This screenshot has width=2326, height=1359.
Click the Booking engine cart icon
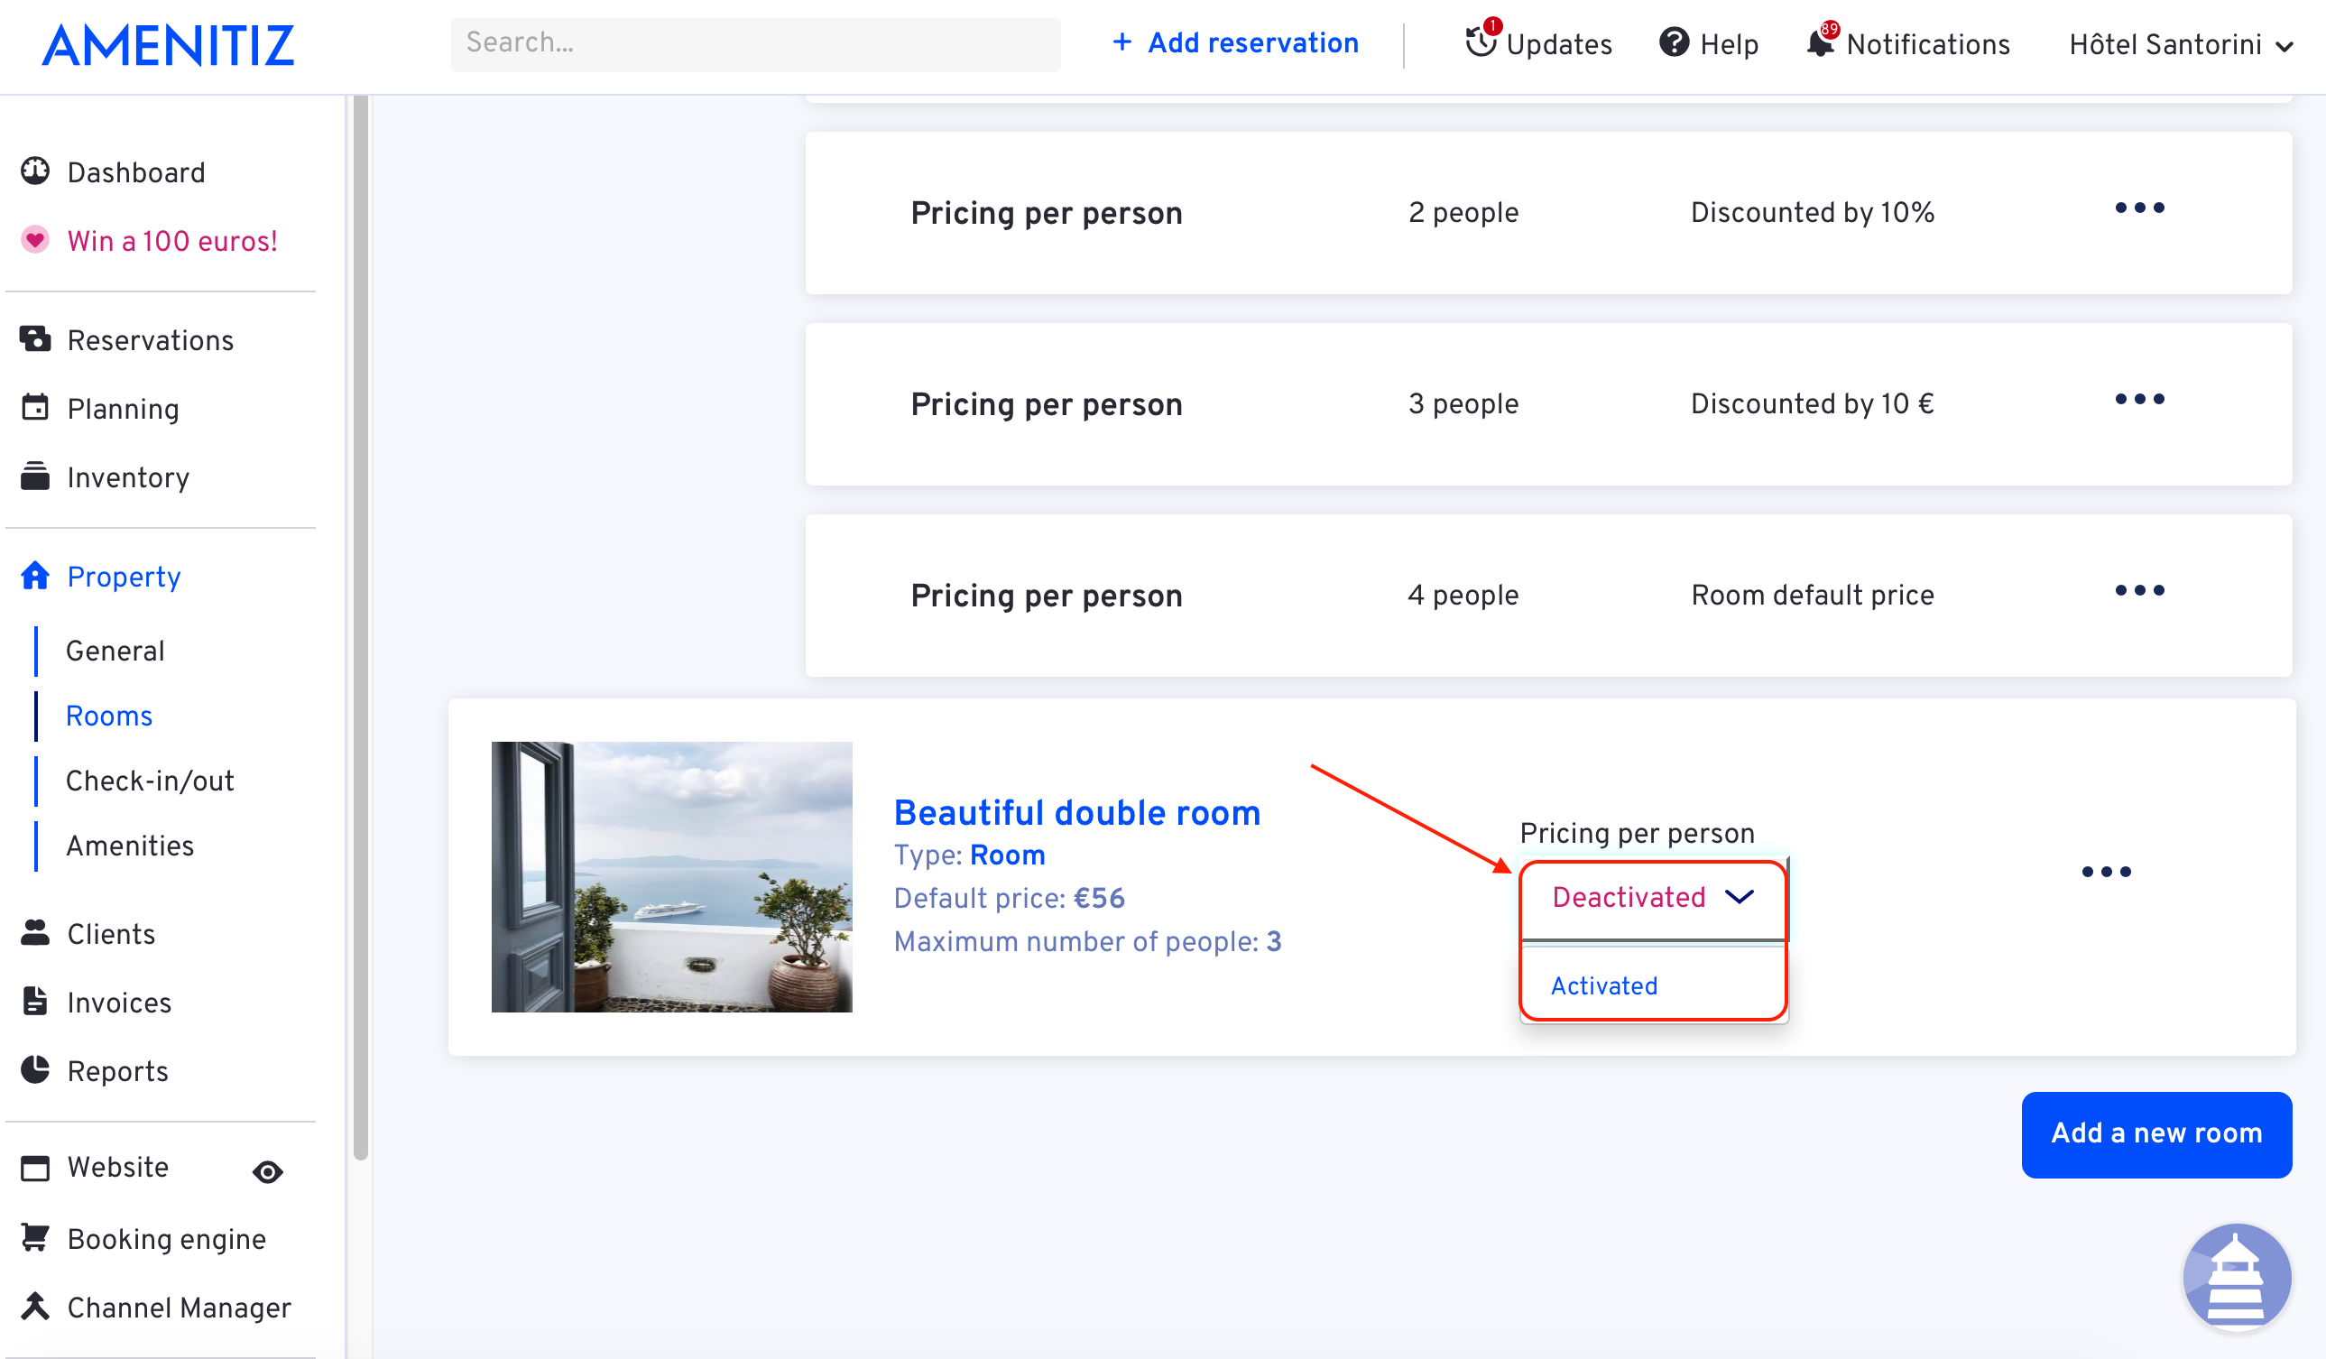35,1238
